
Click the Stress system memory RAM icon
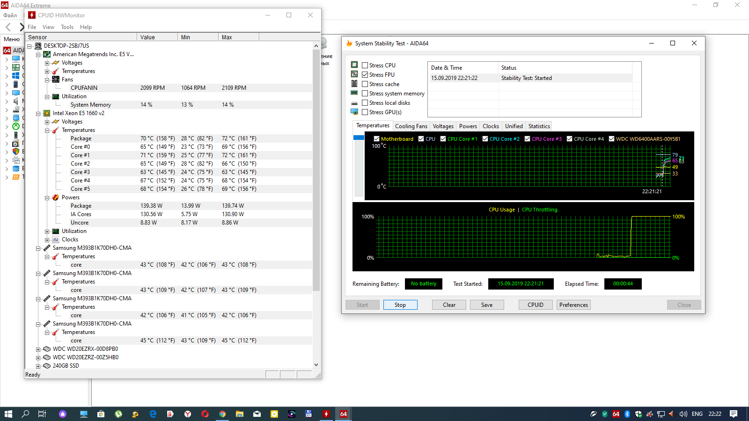pos(354,93)
